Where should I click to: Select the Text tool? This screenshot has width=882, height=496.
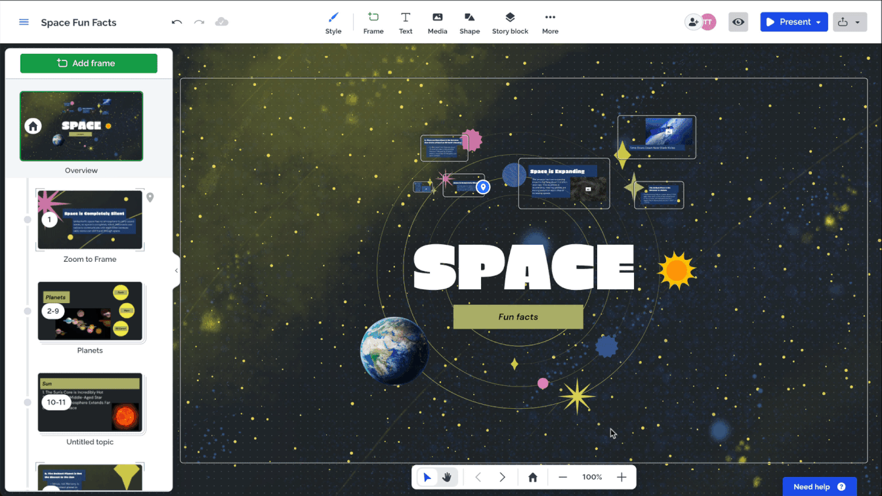tap(406, 23)
